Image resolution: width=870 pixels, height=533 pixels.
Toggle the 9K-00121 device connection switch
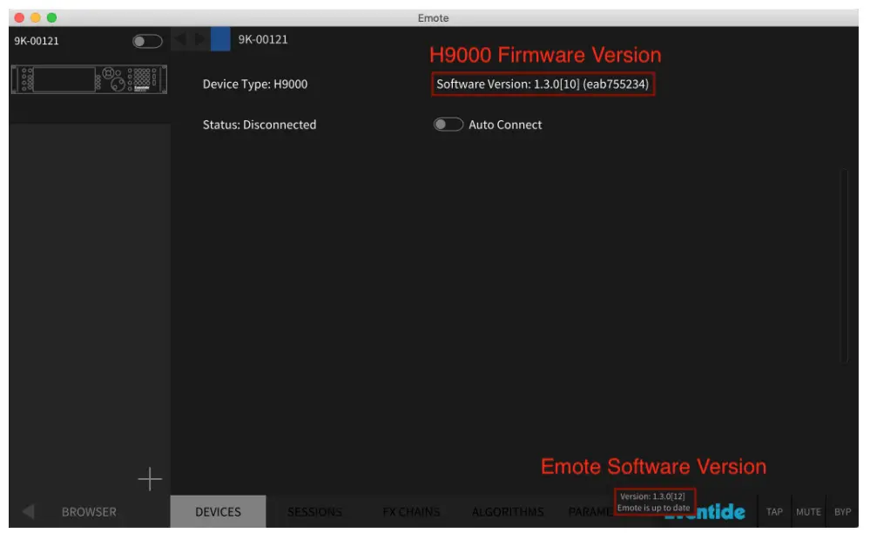click(x=147, y=41)
